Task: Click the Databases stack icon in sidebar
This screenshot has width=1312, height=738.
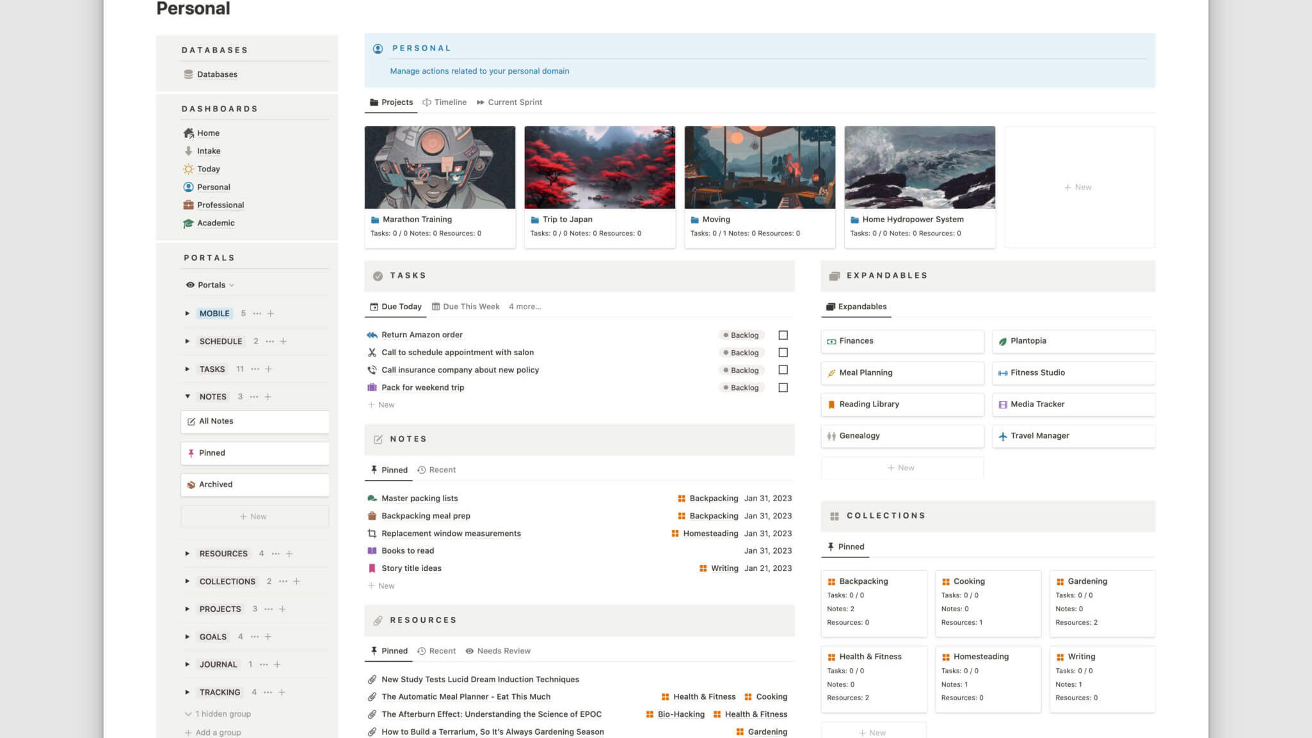Action: click(188, 74)
